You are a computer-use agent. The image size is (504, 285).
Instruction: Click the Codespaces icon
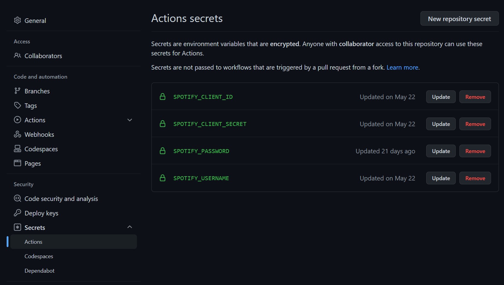17,149
